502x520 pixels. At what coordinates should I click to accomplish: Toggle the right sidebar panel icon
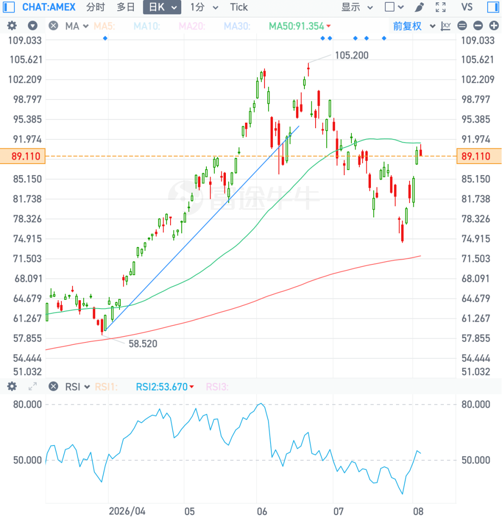pyautogui.click(x=493, y=7)
